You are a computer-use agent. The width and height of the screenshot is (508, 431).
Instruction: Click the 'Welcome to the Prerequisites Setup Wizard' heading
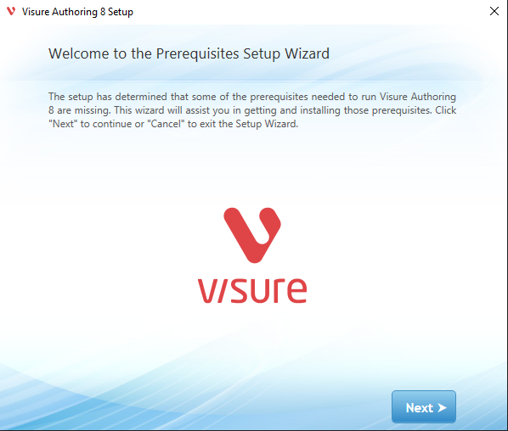pyautogui.click(x=189, y=53)
